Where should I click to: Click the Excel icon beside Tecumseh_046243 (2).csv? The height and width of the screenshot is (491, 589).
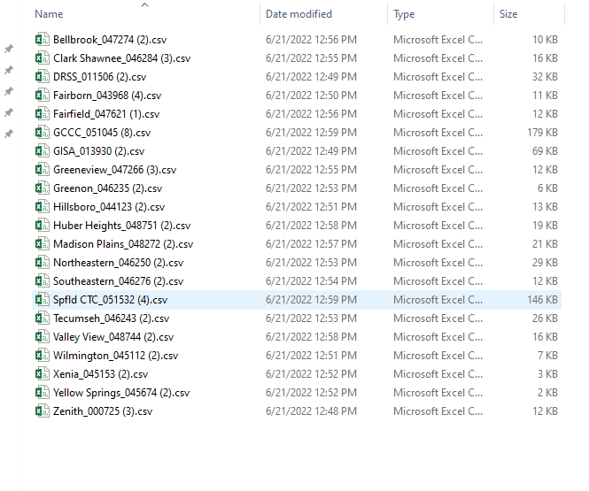tap(43, 318)
